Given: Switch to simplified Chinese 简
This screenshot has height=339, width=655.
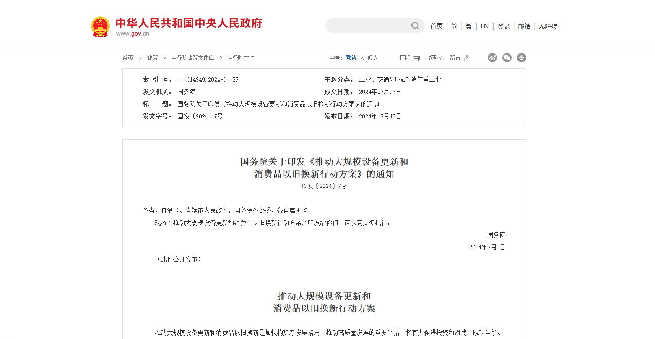Looking at the screenshot, I should pos(454,26).
